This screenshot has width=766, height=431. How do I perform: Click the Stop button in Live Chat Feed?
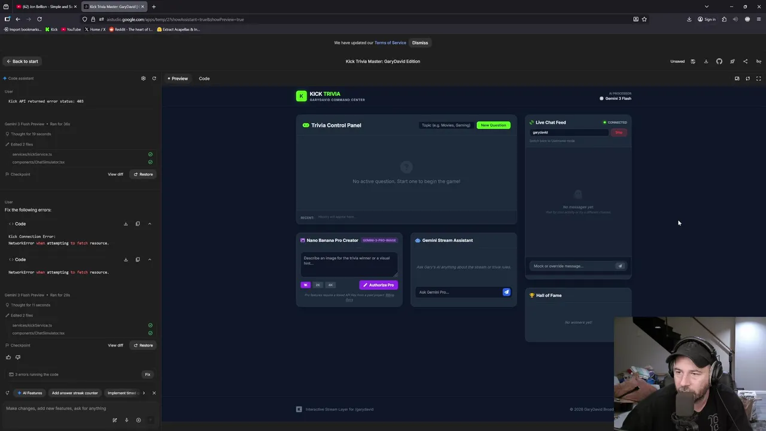619,132
